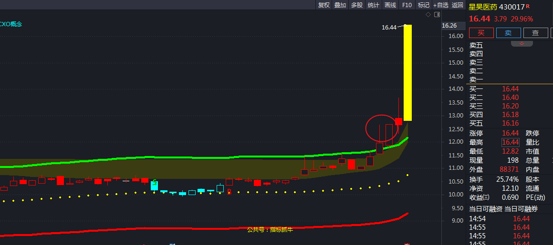
Task: Click the green S sell signal marker
Action: (x=155, y=182)
